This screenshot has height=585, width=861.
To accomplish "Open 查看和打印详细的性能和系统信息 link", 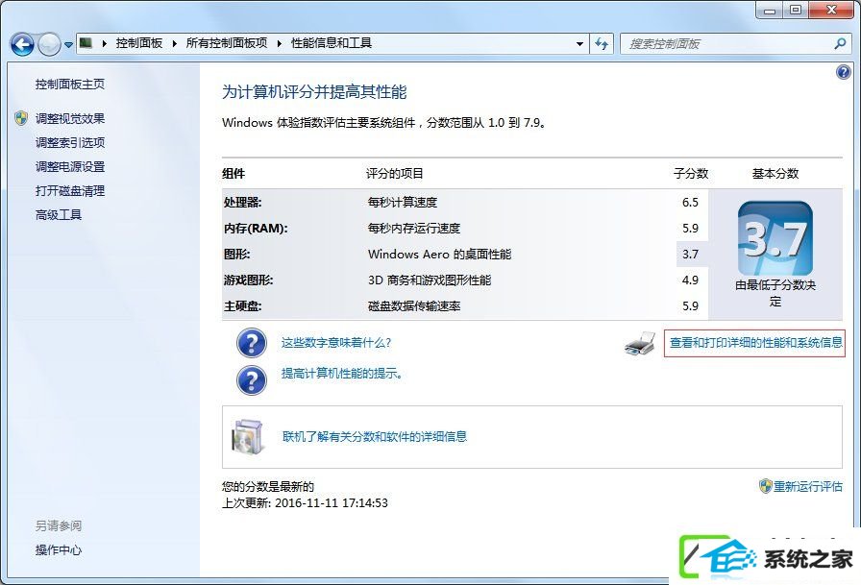I will point(755,343).
